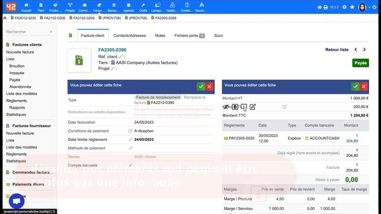381x214 pixels.
Task: Edit Méthode de paiement pencil
Action: pos(130,148)
